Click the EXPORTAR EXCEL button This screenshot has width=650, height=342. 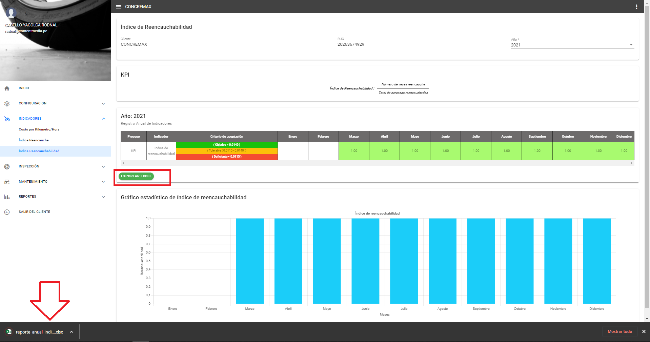click(136, 176)
